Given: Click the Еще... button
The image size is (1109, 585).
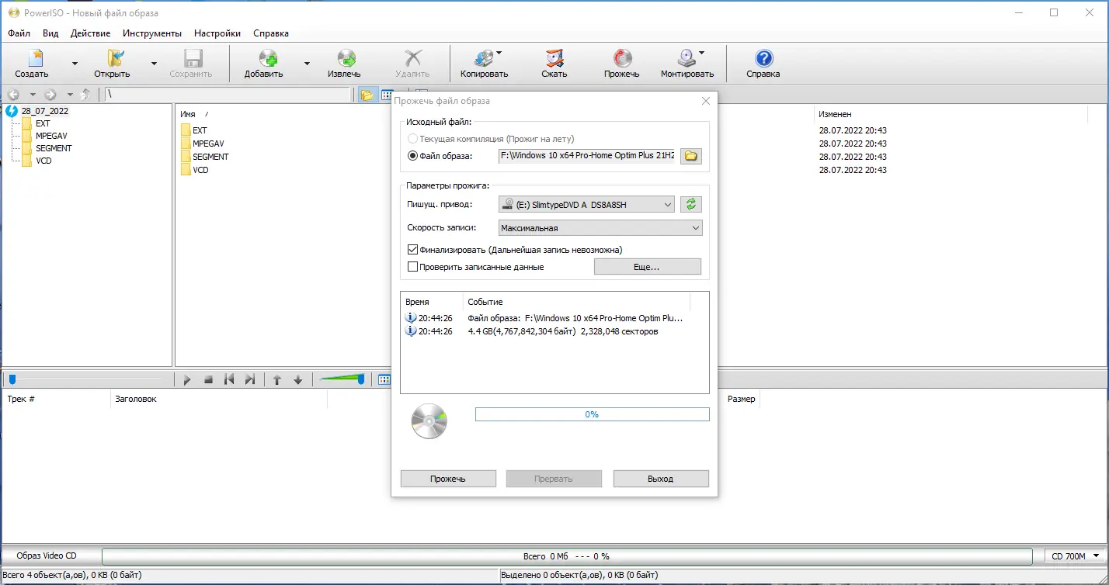Looking at the screenshot, I should [x=648, y=267].
